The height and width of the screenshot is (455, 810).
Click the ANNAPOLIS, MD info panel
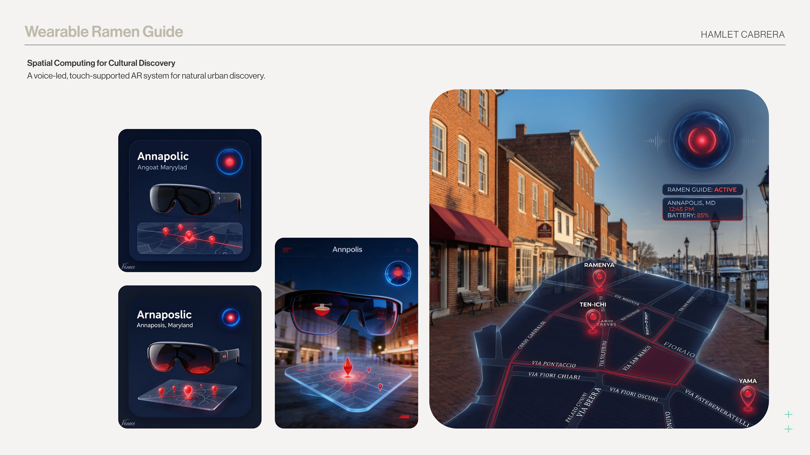click(702, 209)
